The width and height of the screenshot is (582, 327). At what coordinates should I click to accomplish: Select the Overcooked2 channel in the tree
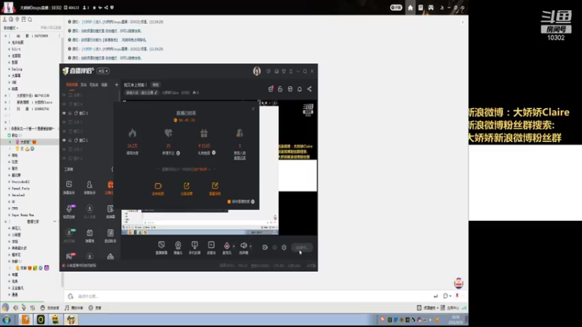(20, 182)
